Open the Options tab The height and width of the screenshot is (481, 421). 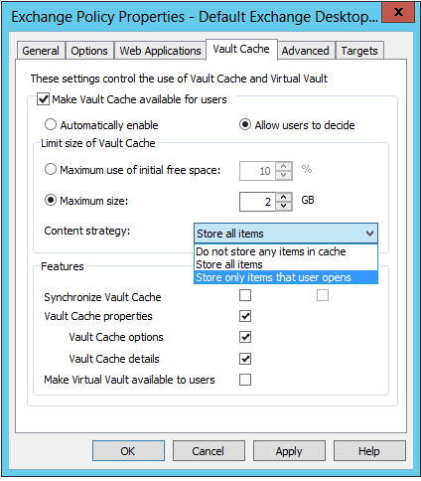pyautogui.click(x=89, y=51)
